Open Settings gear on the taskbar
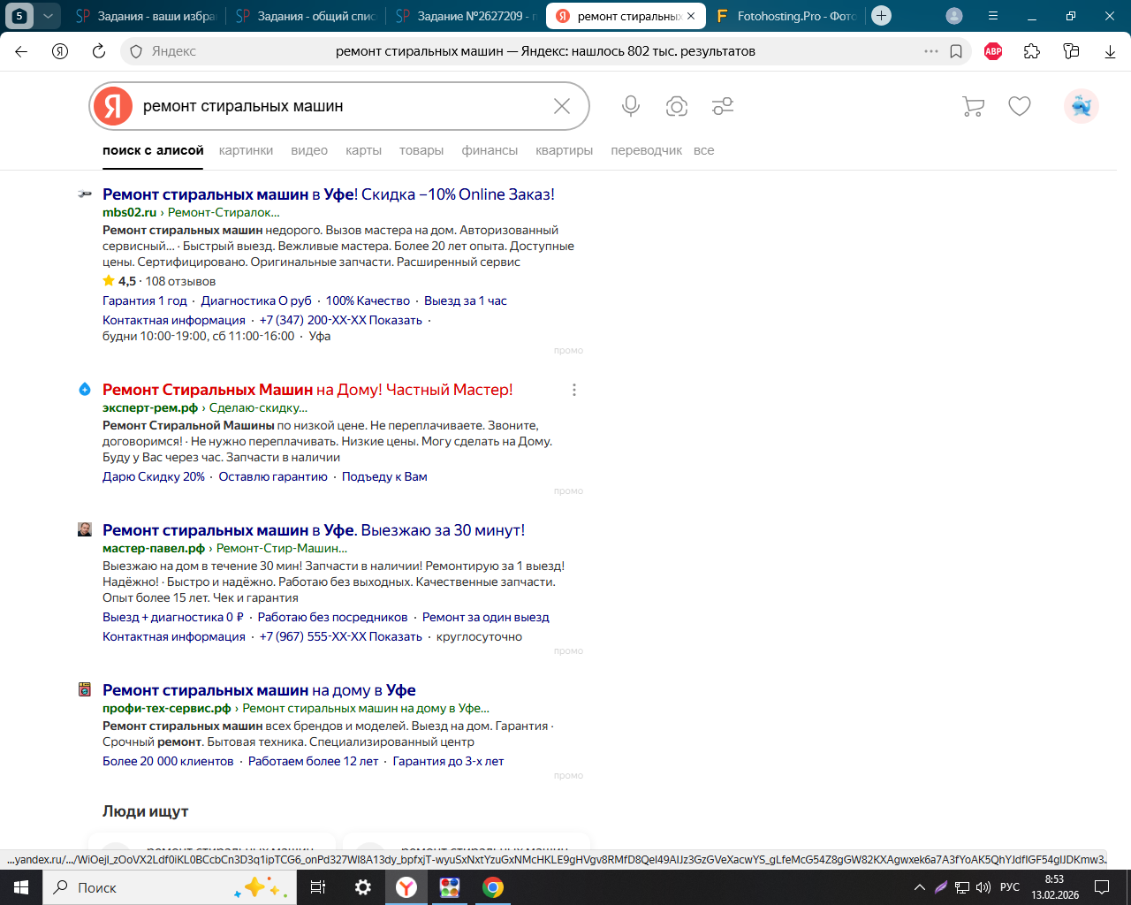The image size is (1131, 905). click(362, 887)
